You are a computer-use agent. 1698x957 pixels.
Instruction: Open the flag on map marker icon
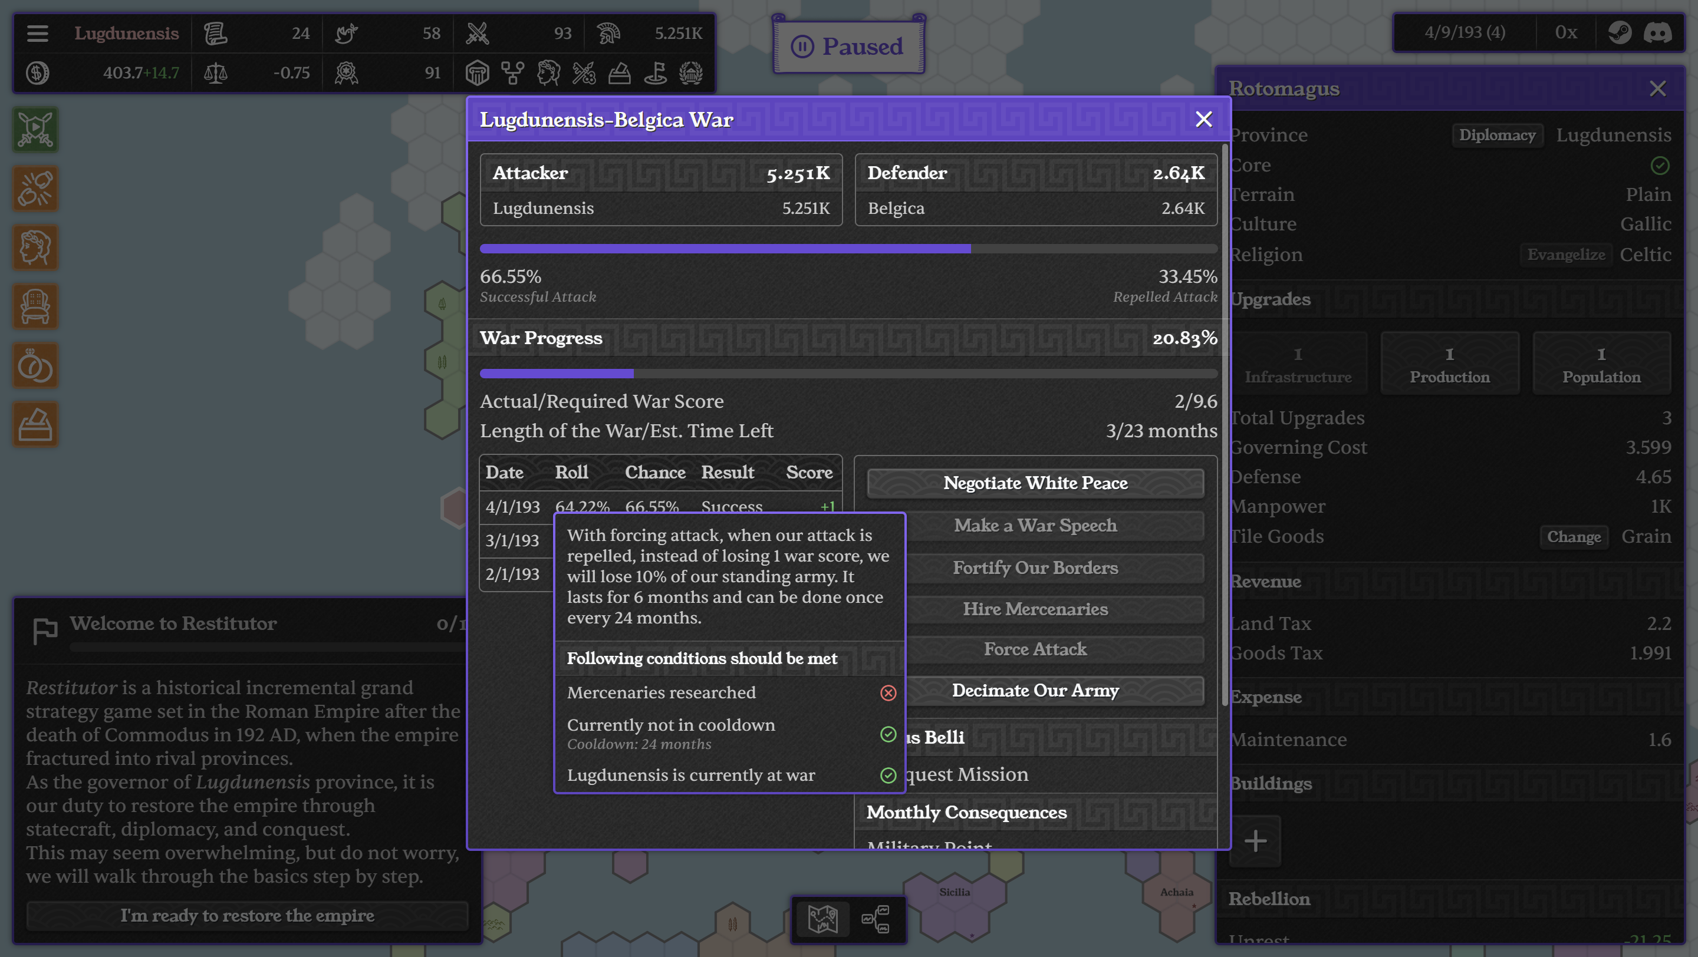tap(655, 73)
